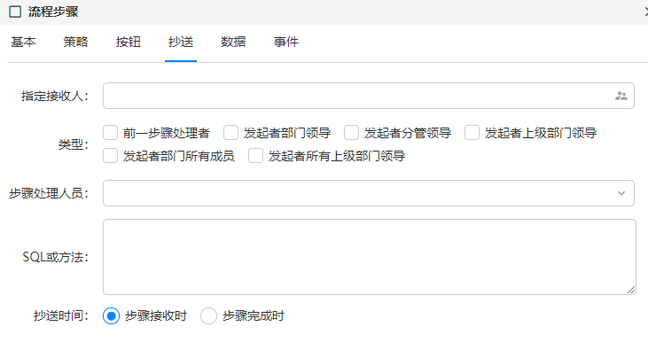Click the people picker icon in 指定接收人 field
648x342 pixels.
click(621, 96)
